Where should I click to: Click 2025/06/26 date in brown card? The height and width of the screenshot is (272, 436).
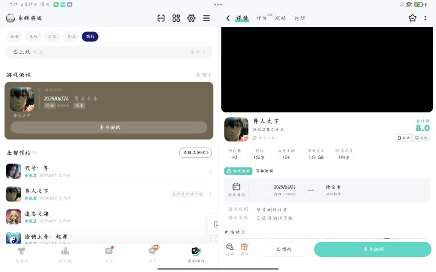click(x=56, y=99)
